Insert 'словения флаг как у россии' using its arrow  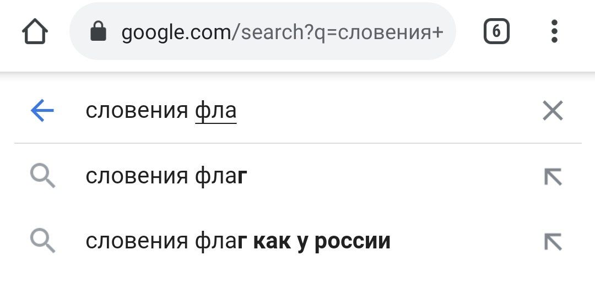(553, 242)
